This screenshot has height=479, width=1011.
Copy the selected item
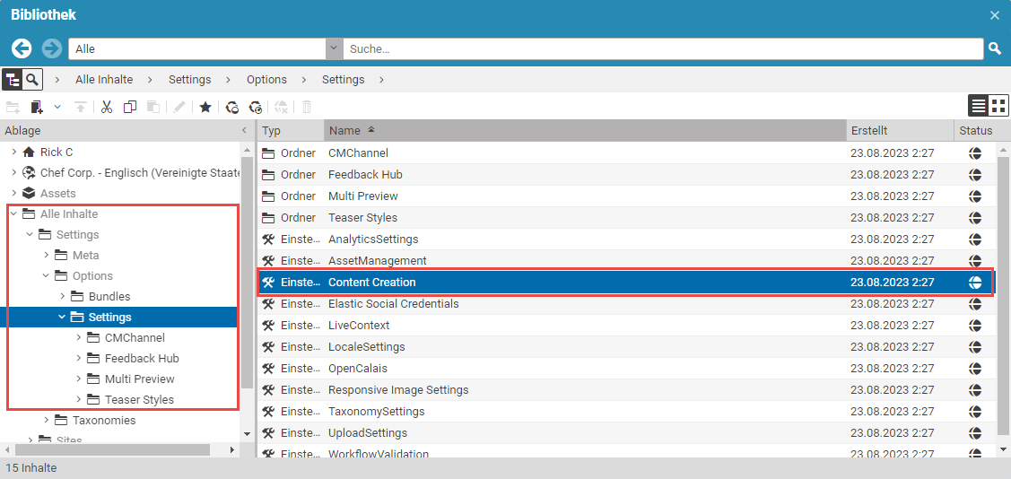(x=129, y=107)
